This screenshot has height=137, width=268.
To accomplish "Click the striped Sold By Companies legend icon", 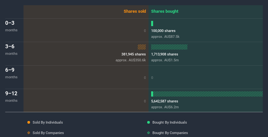I will click(x=29, y=133).
